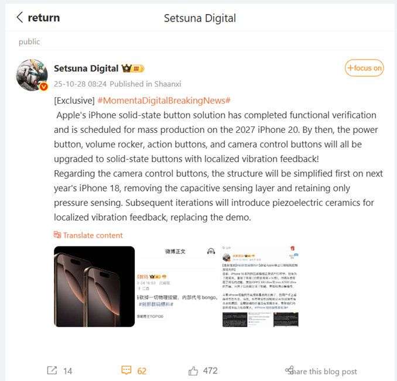Click the repost icon with count 14

[x=52, y=370]
